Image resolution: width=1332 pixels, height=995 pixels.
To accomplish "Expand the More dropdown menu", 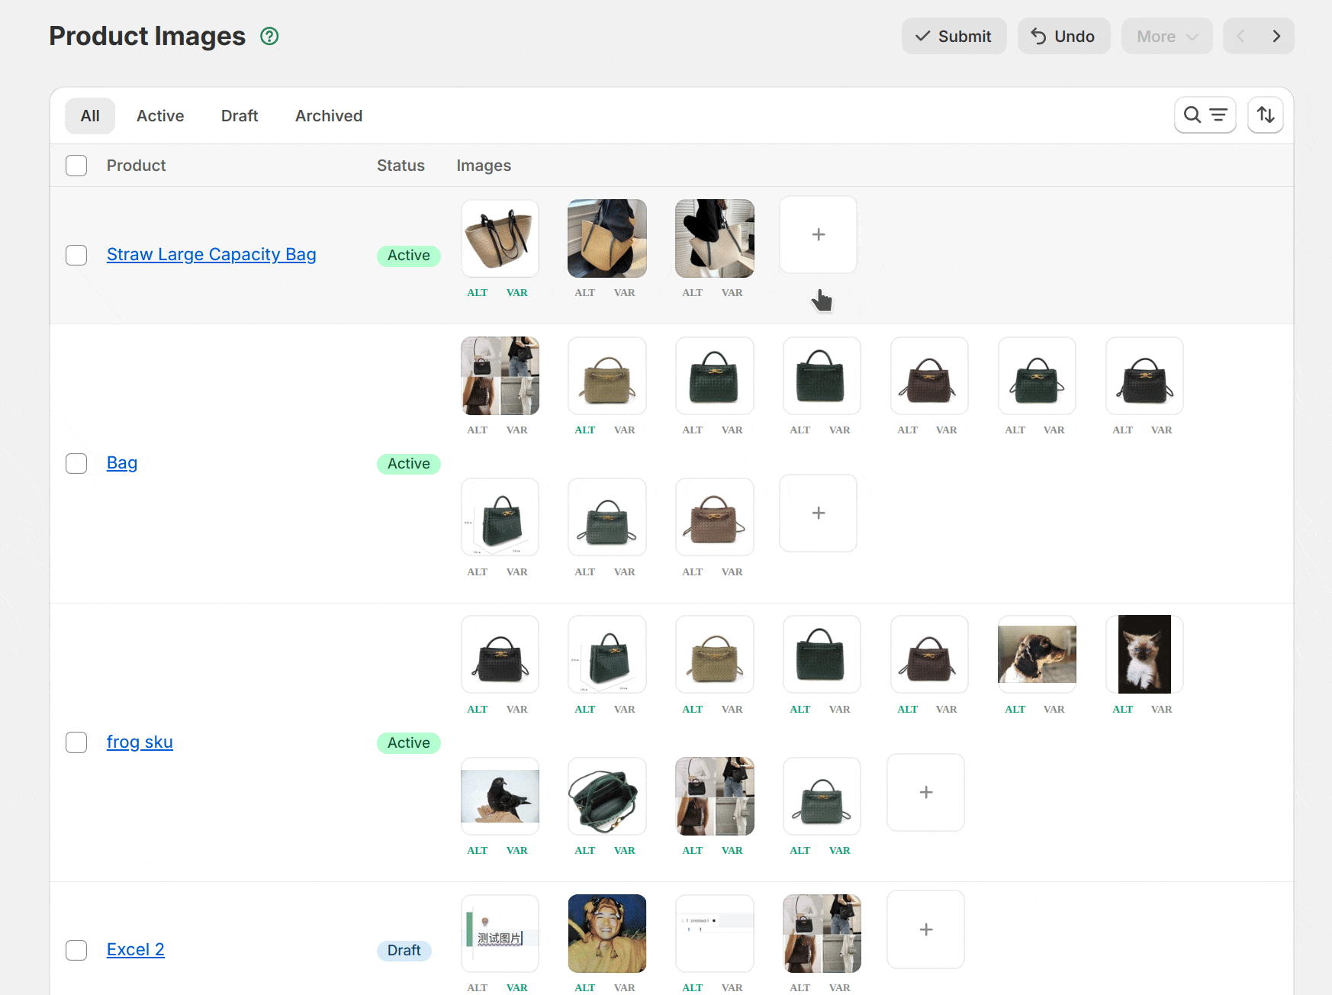I will 1166,36.
